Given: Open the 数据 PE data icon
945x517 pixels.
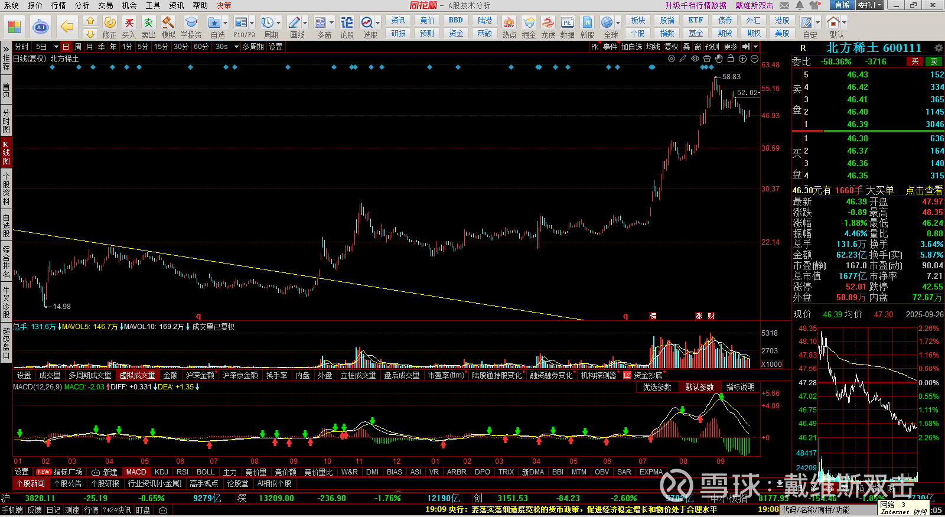Looking at the screenshot, I should click(567, 22).
